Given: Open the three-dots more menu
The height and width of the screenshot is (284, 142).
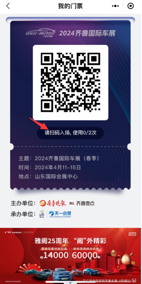Looking at the screenshot, I should pos(115,6).
